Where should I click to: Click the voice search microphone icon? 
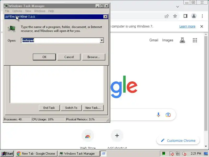click(x=158, y=115)
